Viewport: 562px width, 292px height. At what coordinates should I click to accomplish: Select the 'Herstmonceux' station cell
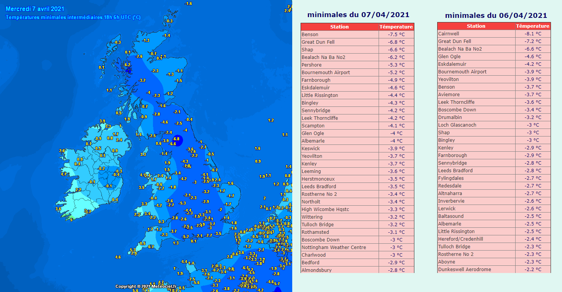point(339,179)
